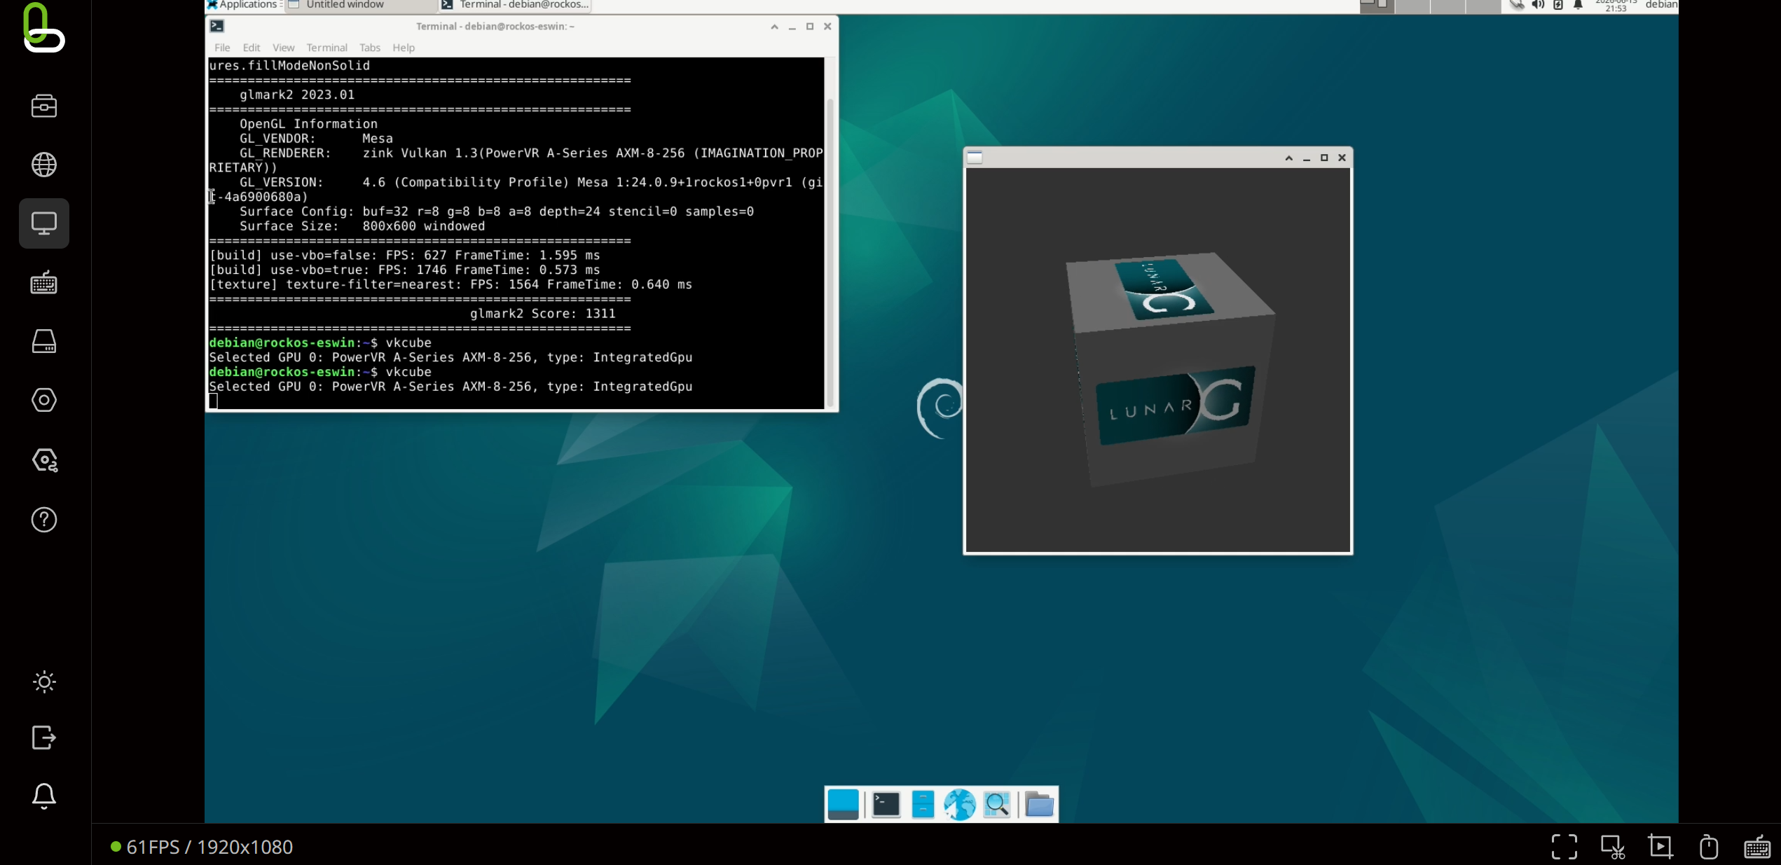
Task: Open the keyboard panel in the sidebar
Action: click(44, 282)
